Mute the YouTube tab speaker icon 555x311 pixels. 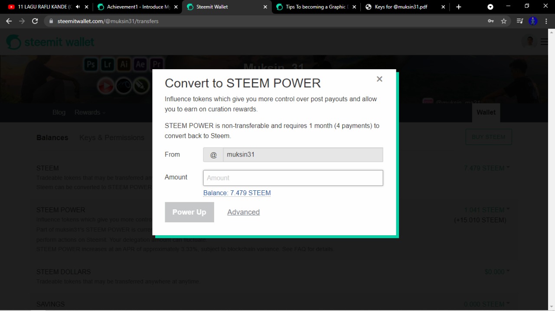[x=78, y=7]
